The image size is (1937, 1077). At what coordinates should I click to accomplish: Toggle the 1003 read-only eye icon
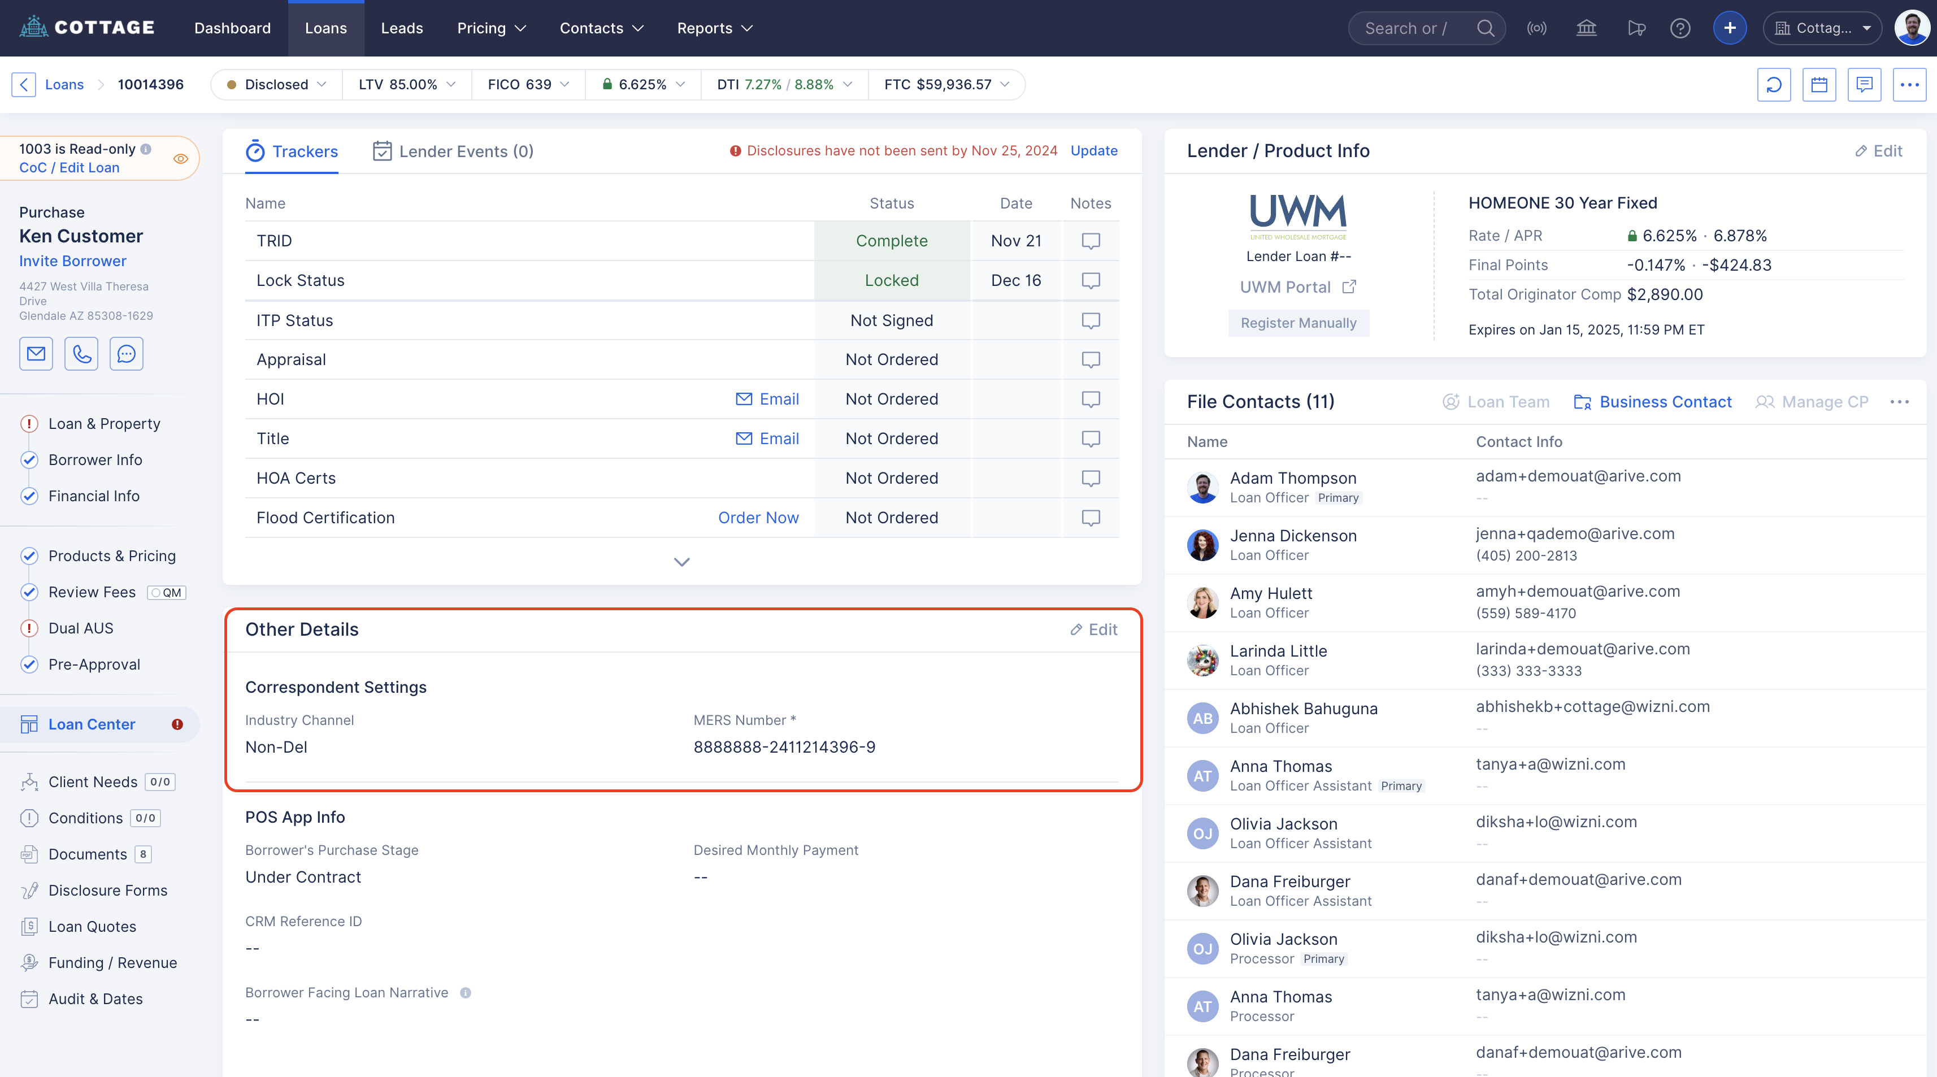(180, 159)
